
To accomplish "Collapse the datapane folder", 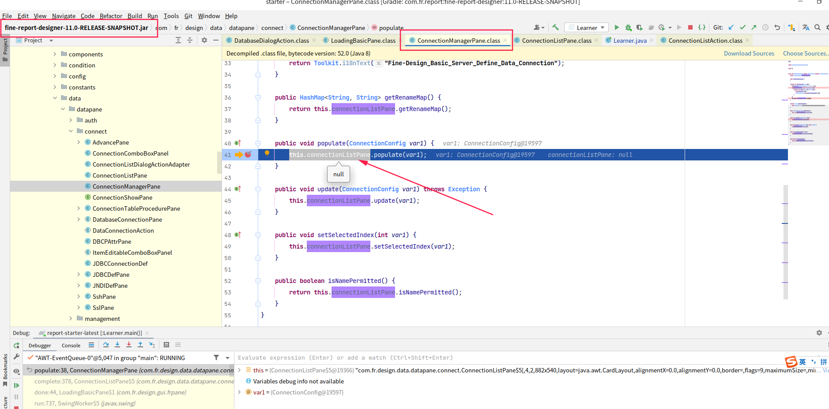I will [63, 109].
